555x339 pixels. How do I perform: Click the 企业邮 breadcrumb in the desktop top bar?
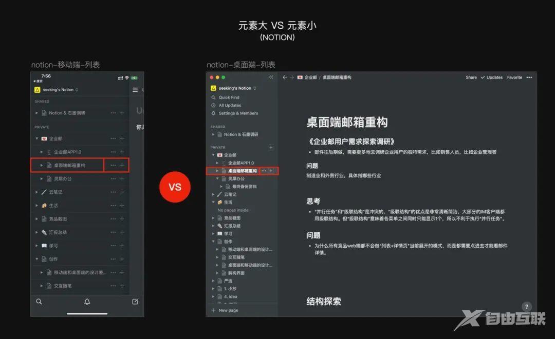(310, 77)
